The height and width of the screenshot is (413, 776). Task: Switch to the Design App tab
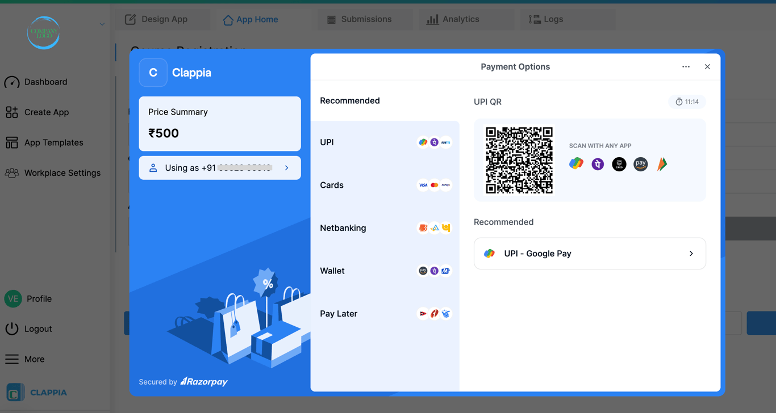pyautogui.click(x=163, y=19)
